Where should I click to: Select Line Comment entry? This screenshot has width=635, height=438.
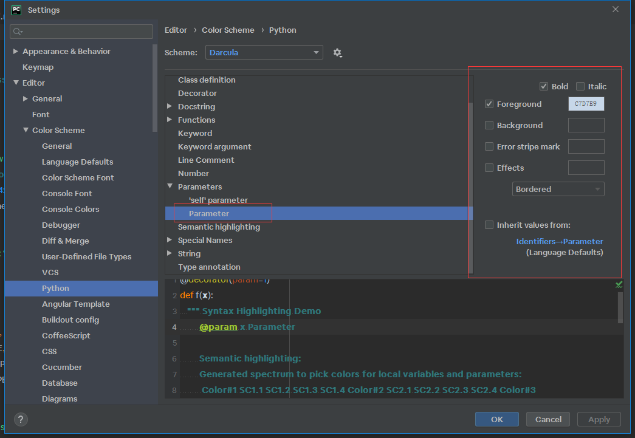(206, 160)
